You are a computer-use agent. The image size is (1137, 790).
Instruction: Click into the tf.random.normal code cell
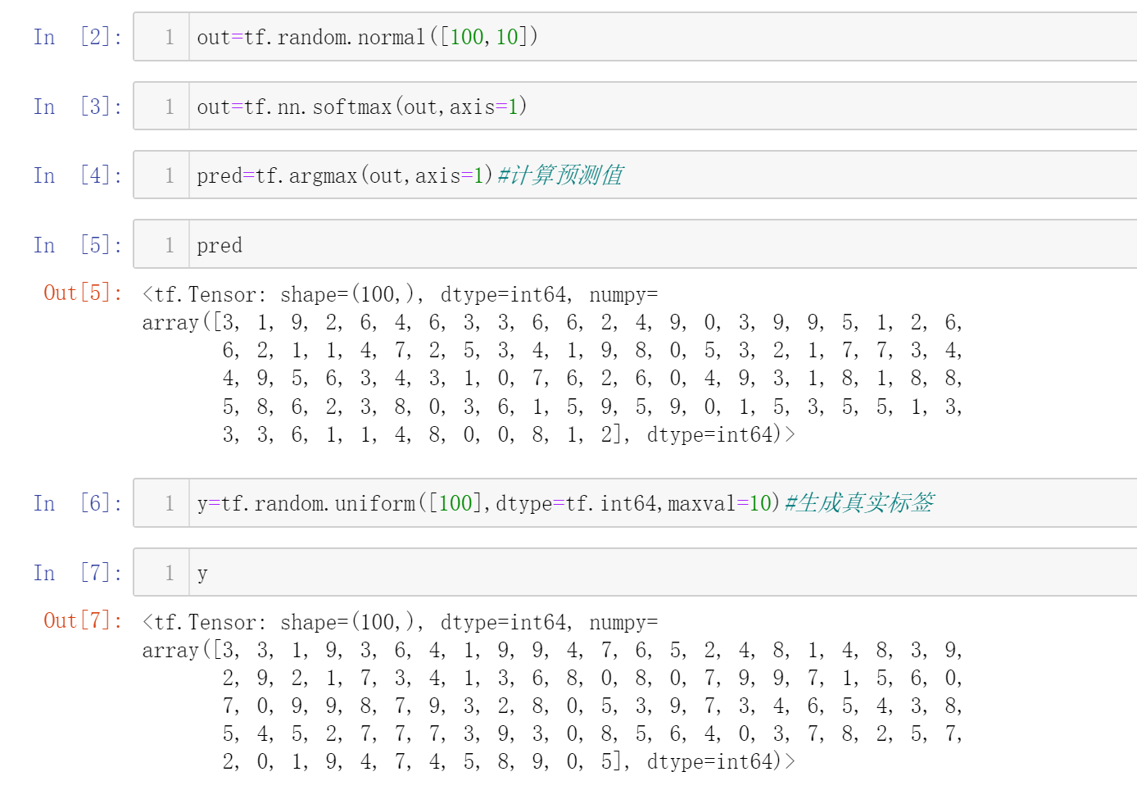click(655, 37)
